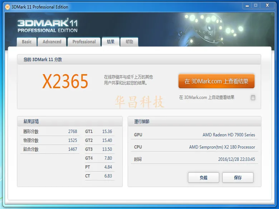Click the GT2 value 15.40
The image size is (279, 209).
click(x=107, y=140)
